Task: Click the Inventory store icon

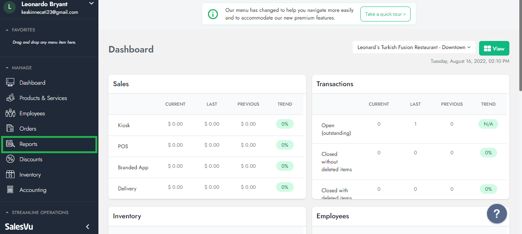Action: tap(10, 175)
